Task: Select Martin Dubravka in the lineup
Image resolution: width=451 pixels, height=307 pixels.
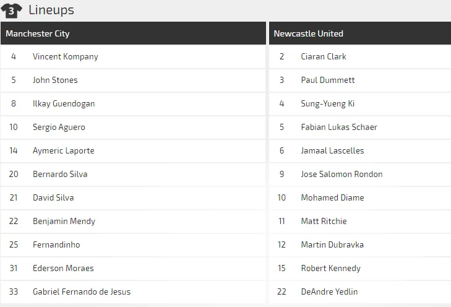Action: (x=332, y=244)
